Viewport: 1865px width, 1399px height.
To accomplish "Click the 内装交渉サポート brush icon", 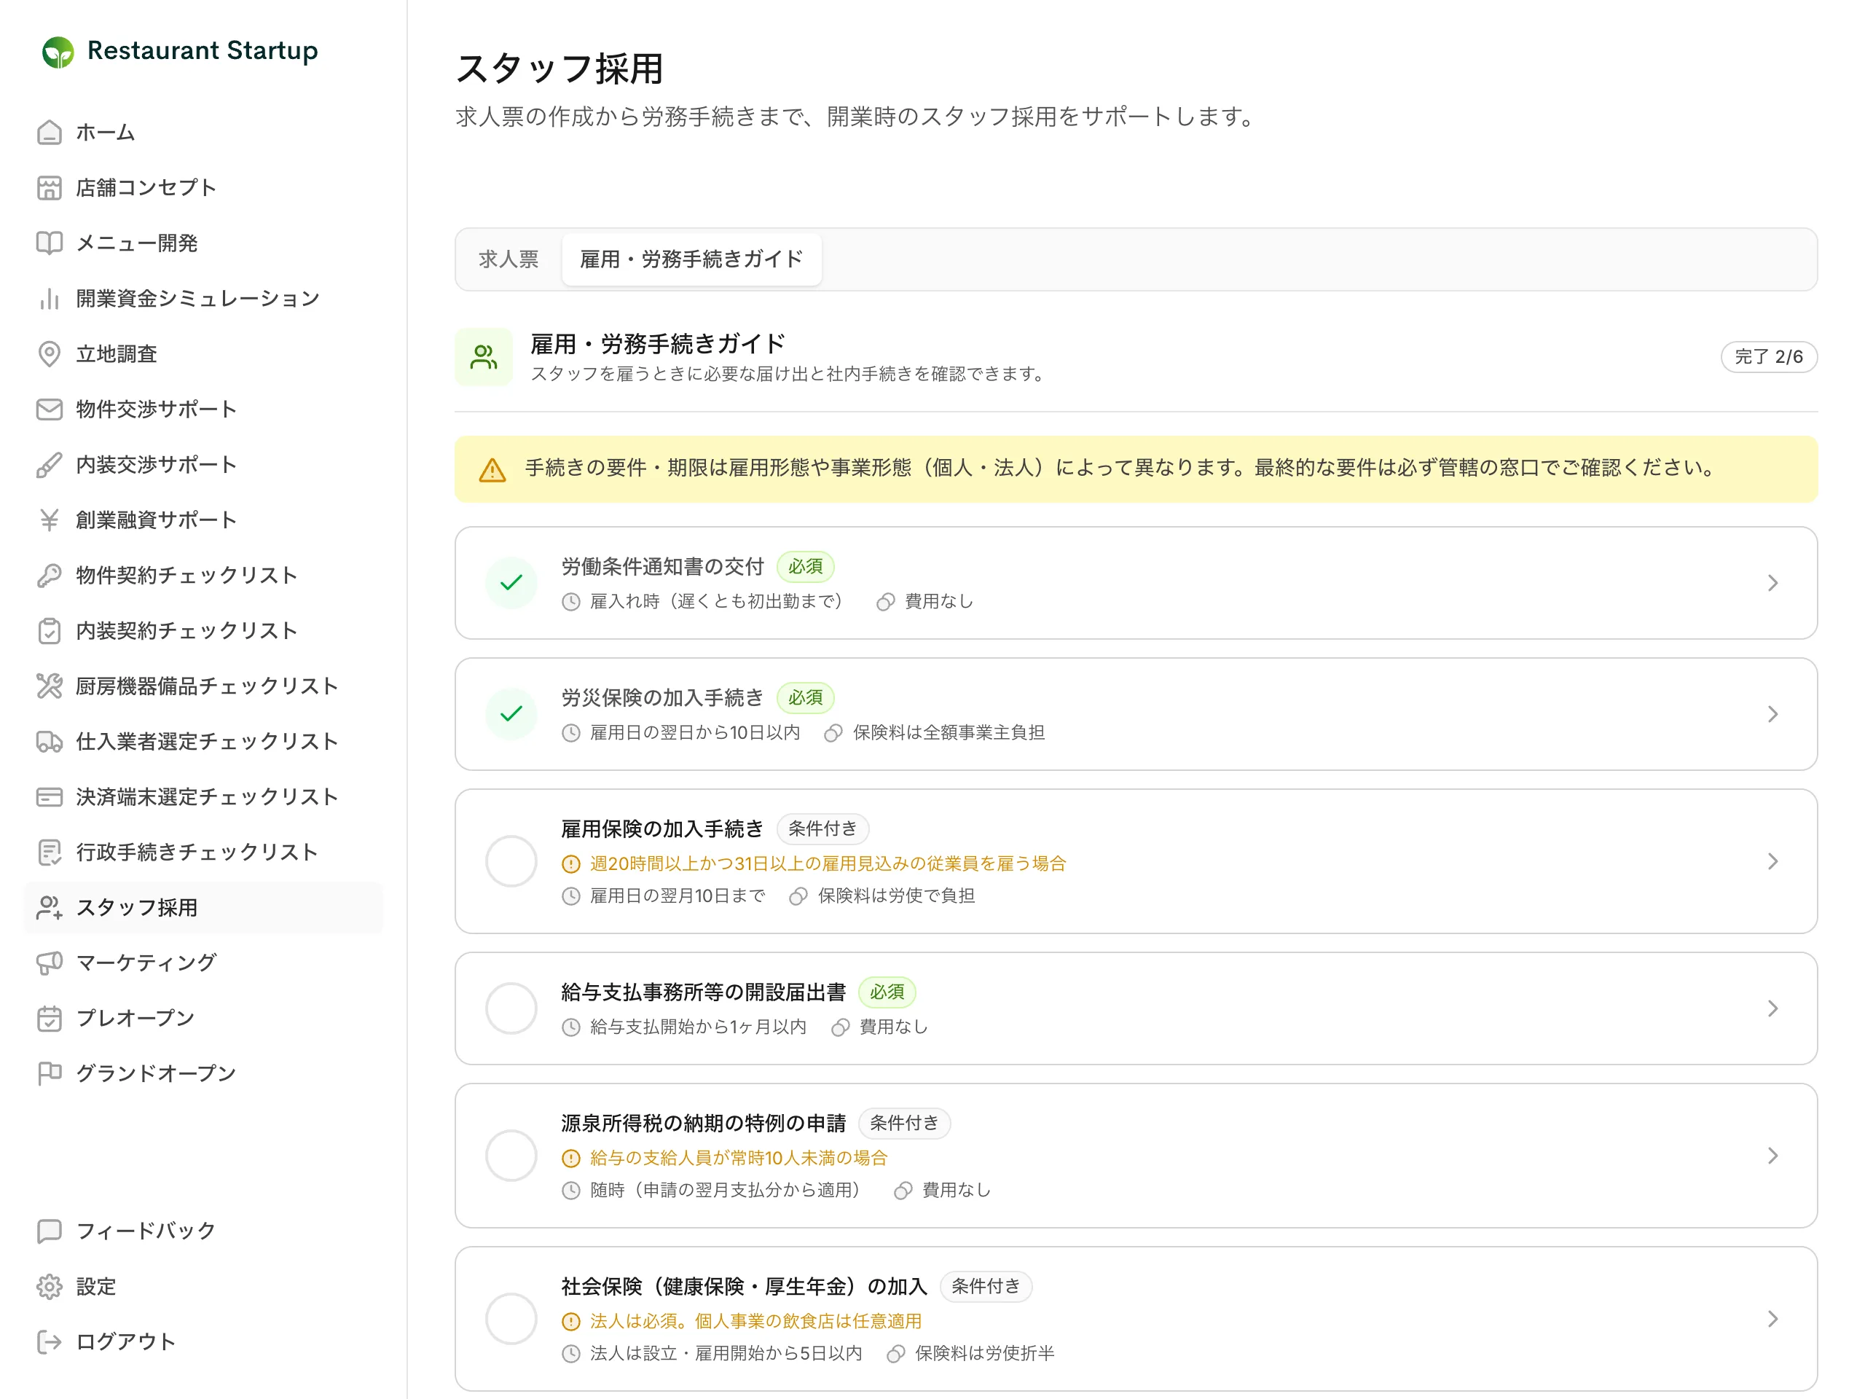I will click(49, 465).
